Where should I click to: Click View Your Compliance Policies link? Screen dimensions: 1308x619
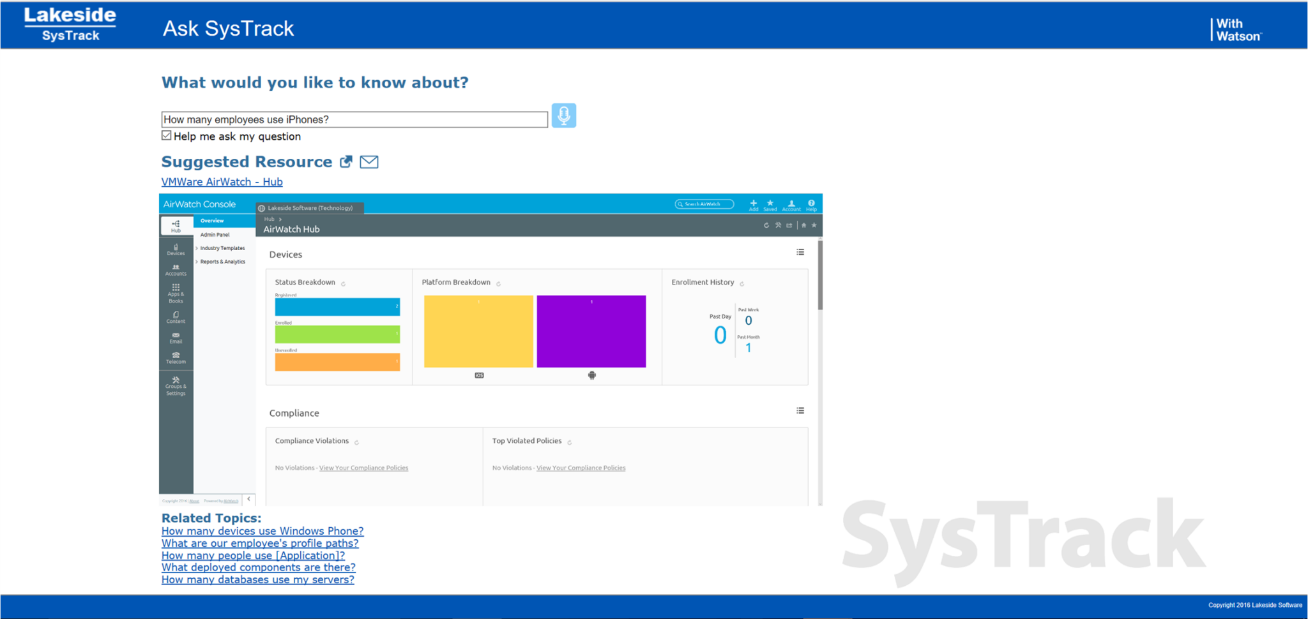363,467
